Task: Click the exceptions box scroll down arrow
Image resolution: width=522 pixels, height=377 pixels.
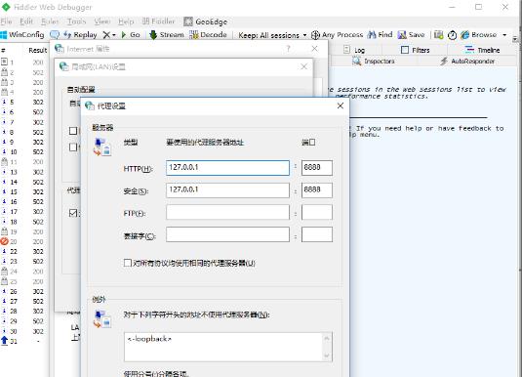Action: click(x=327, y=356)
